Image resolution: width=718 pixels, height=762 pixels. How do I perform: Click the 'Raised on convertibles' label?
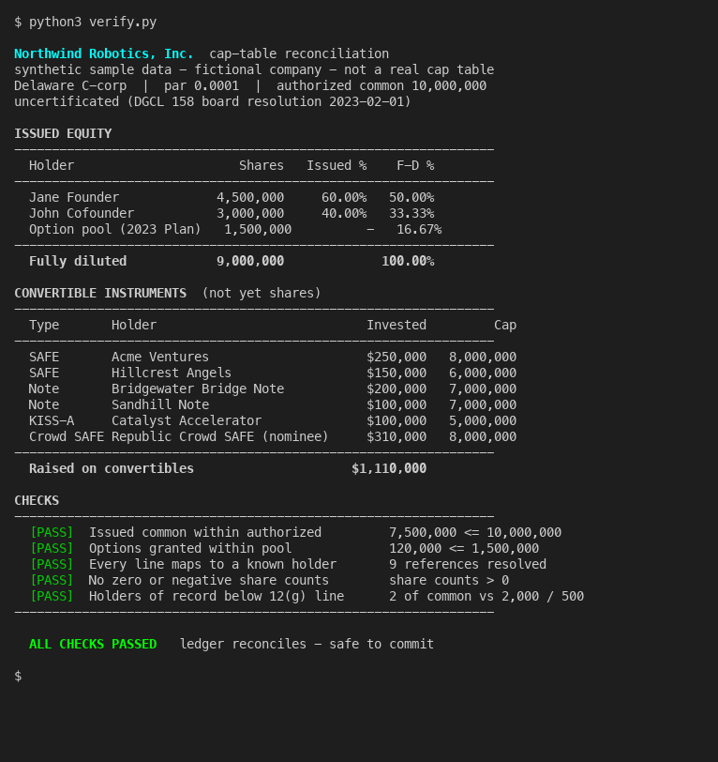coord(112,468)
